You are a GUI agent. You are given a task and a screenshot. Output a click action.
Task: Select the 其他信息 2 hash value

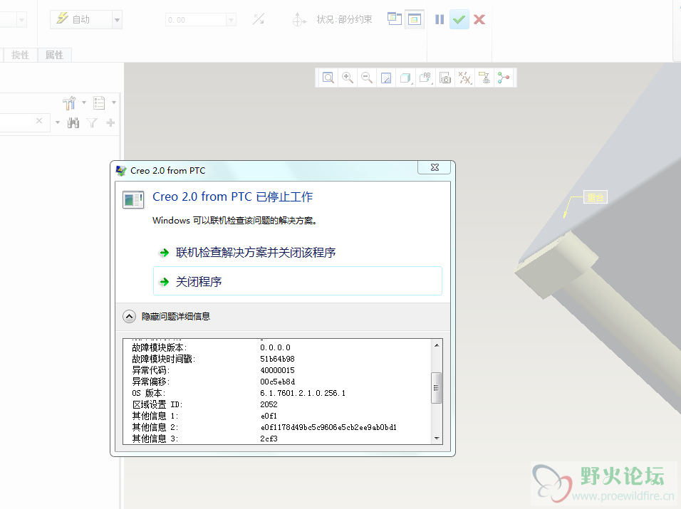point(328,427)
